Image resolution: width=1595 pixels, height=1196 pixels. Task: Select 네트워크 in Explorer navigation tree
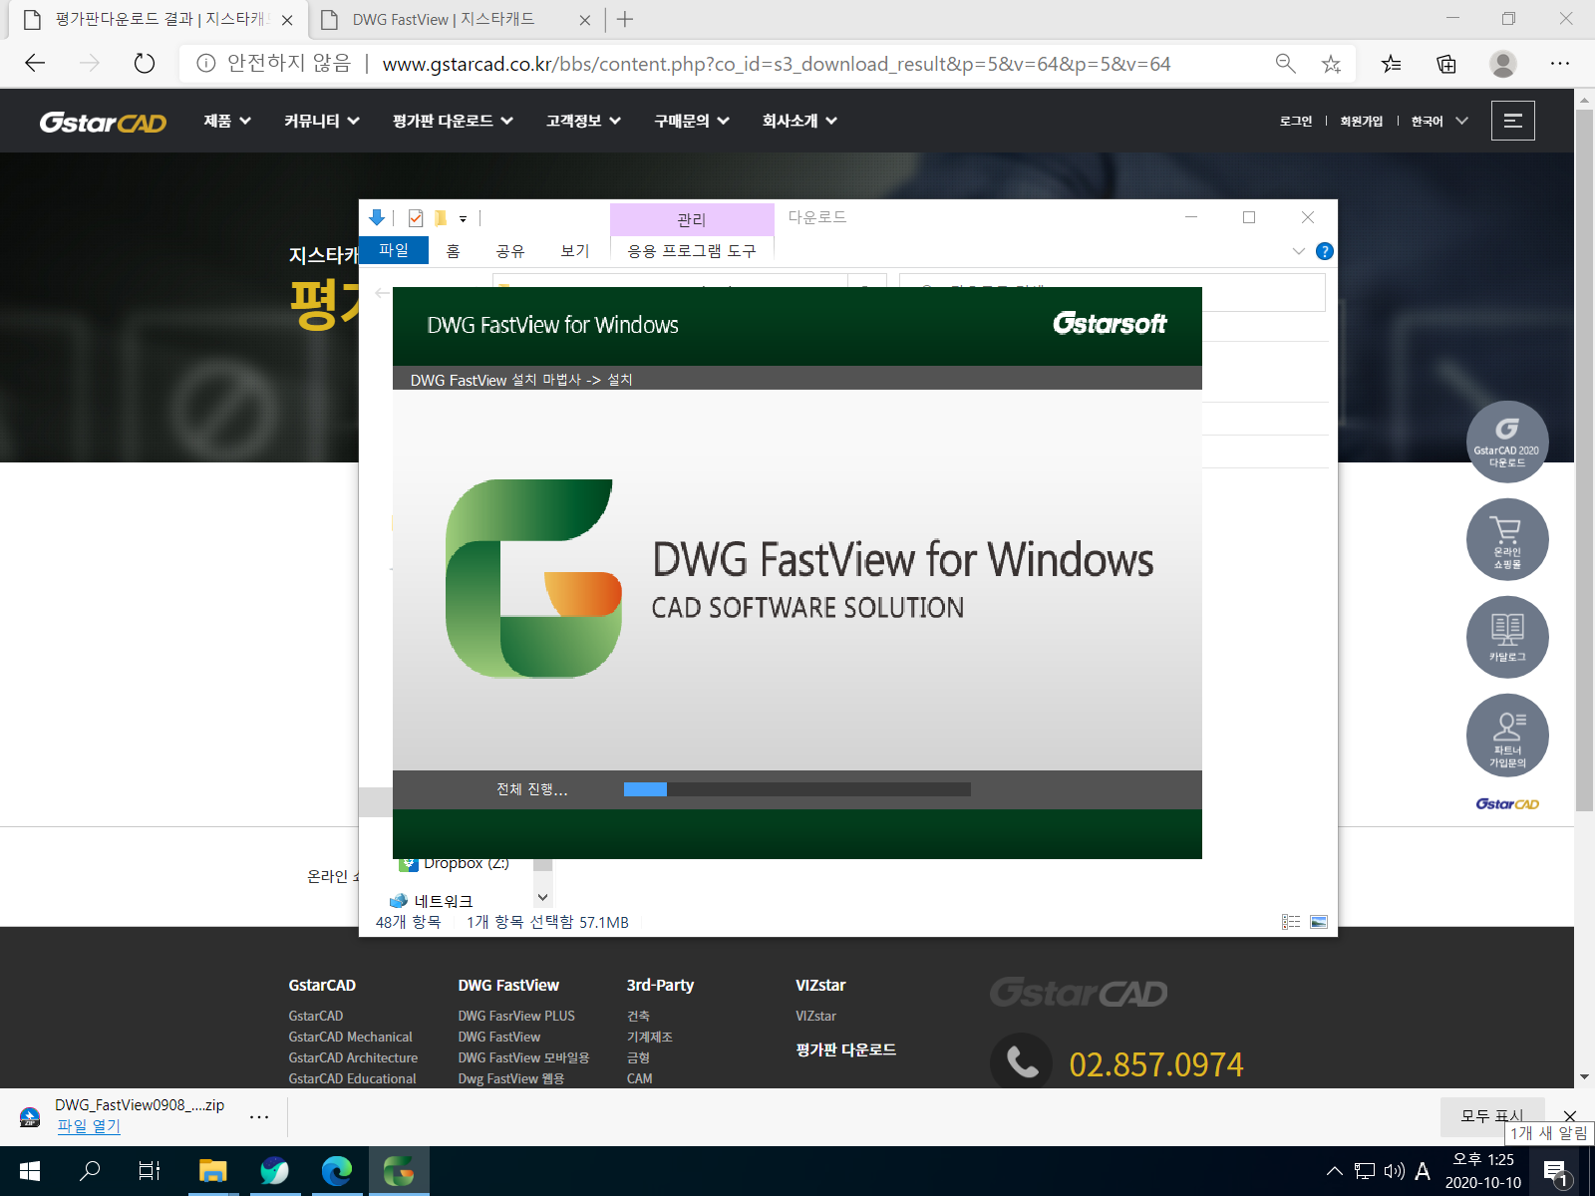coord(443,901)
